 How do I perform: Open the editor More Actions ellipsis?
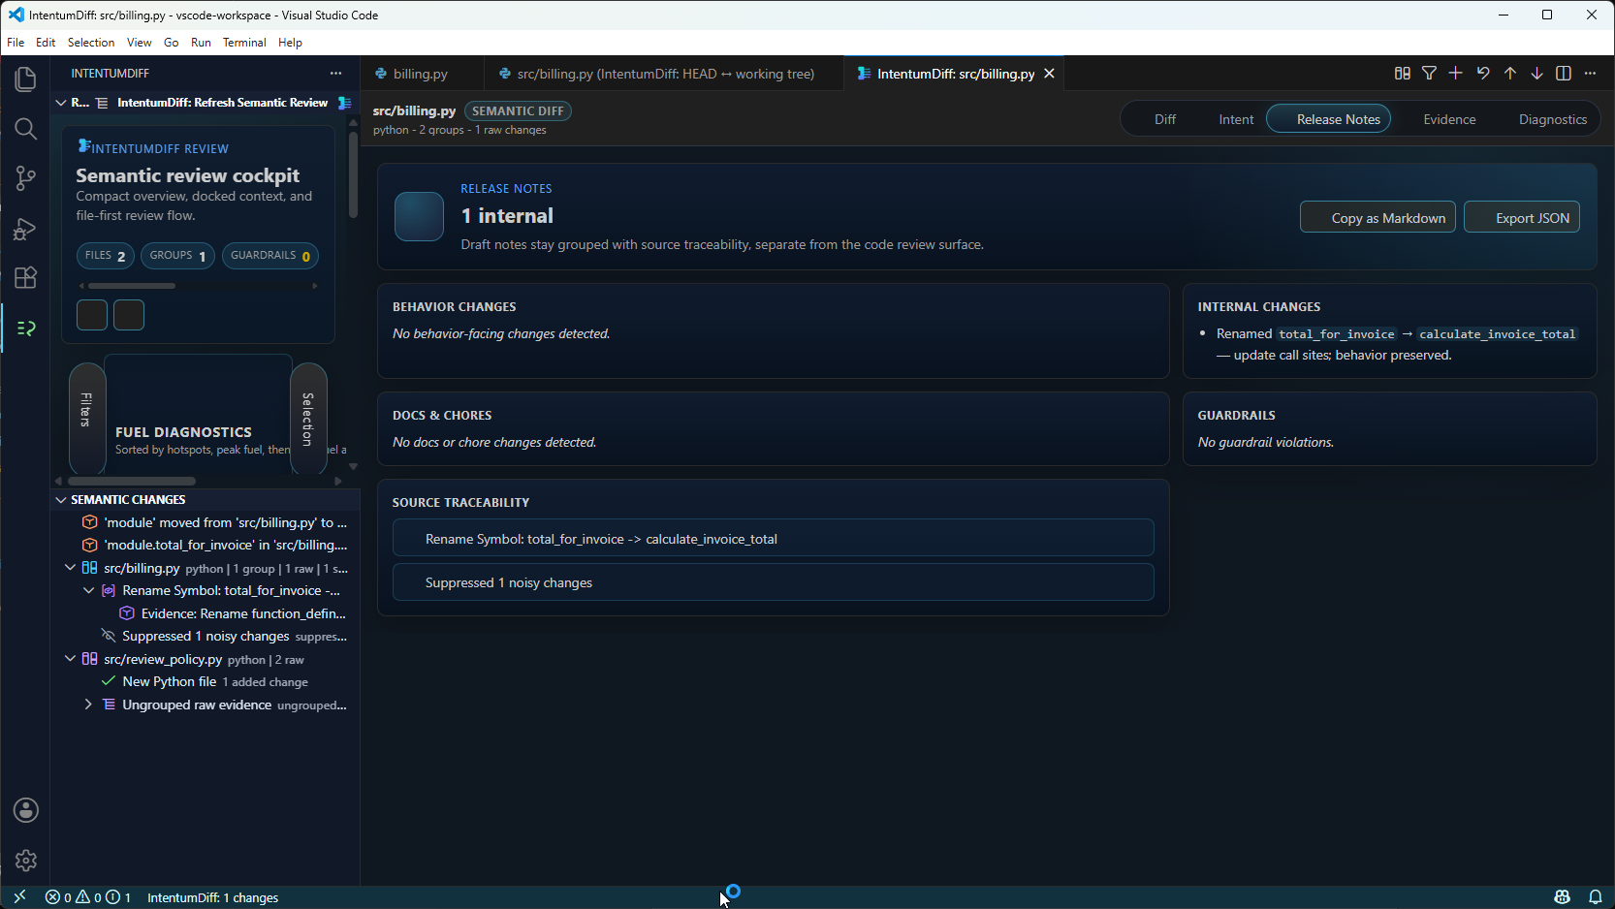(x=1590, y=74)
